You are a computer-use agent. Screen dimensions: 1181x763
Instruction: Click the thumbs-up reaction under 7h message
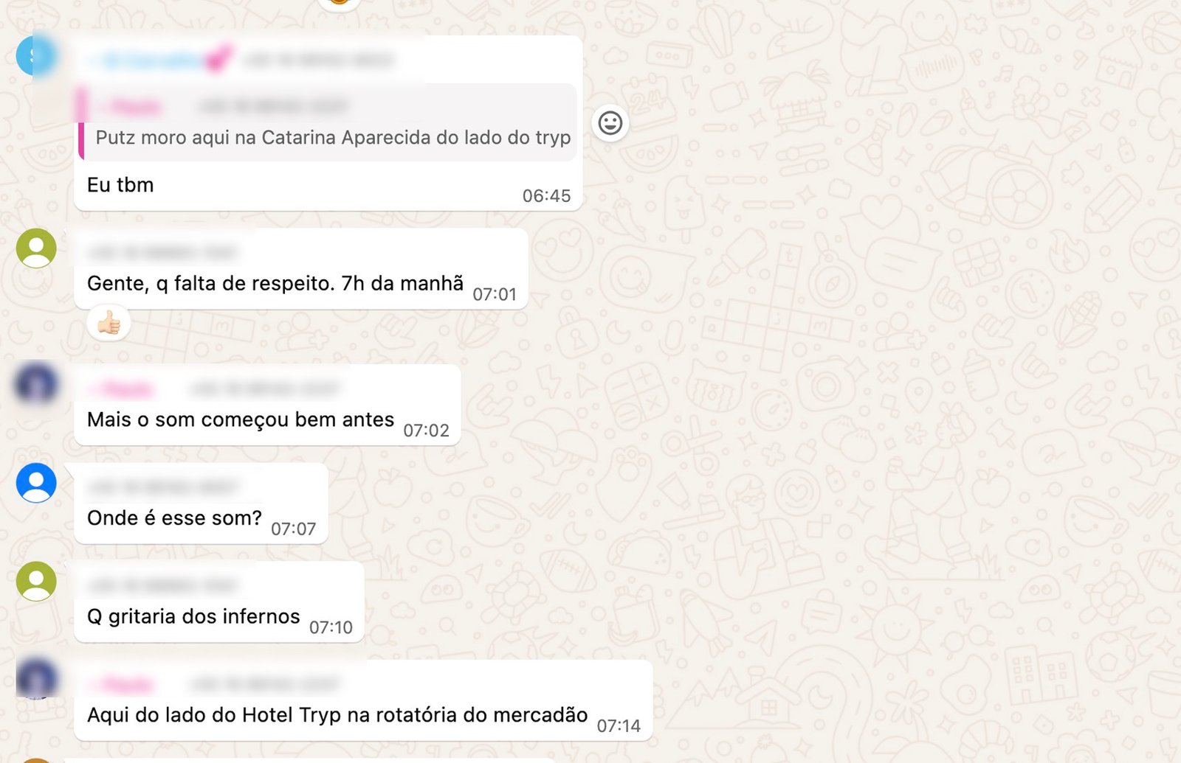tap(109, 323)
